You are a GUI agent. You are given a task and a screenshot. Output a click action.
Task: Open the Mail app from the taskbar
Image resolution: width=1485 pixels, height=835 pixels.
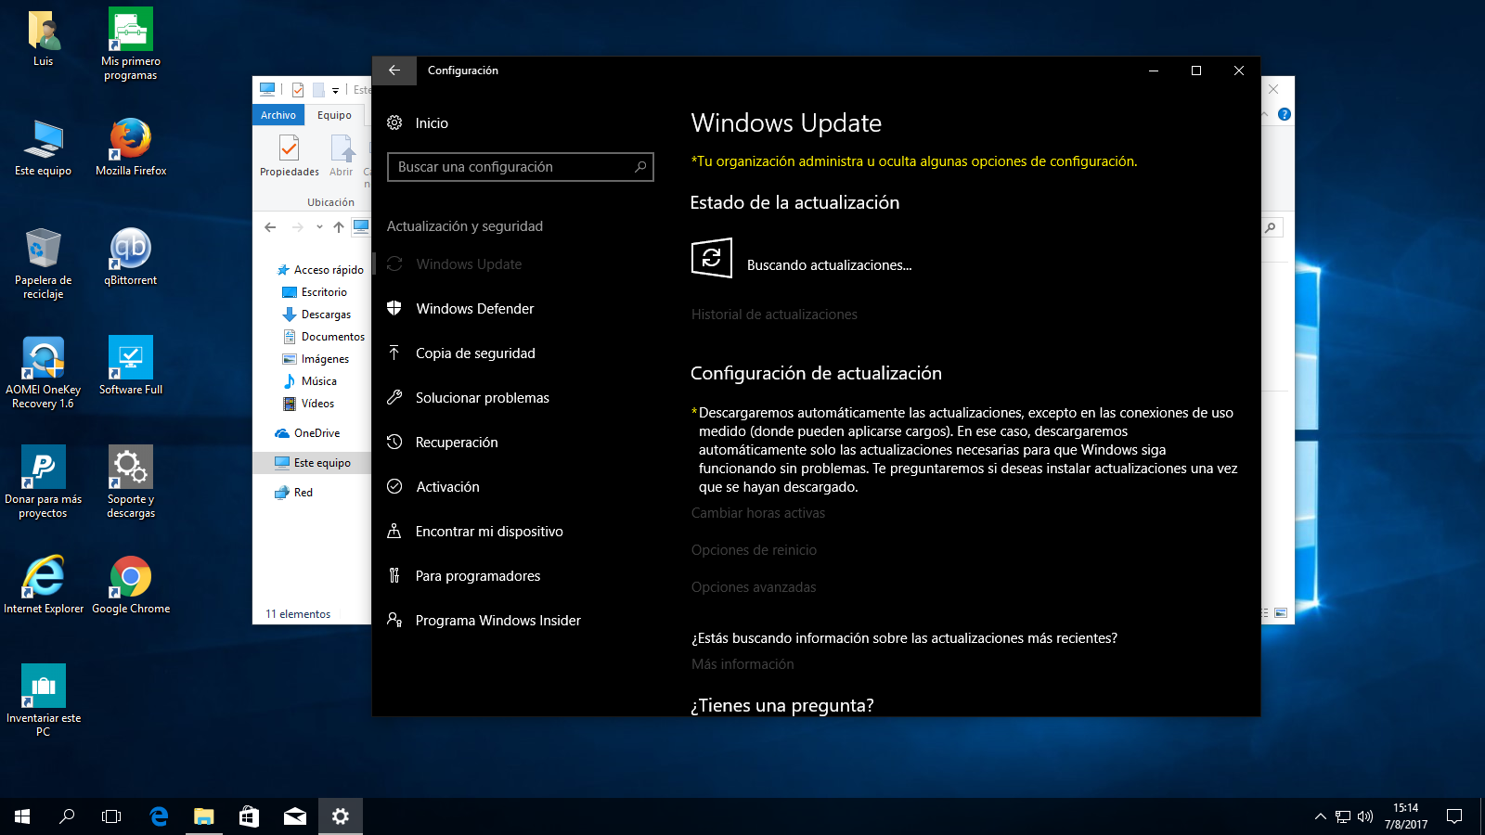click(x=295, y=816)
